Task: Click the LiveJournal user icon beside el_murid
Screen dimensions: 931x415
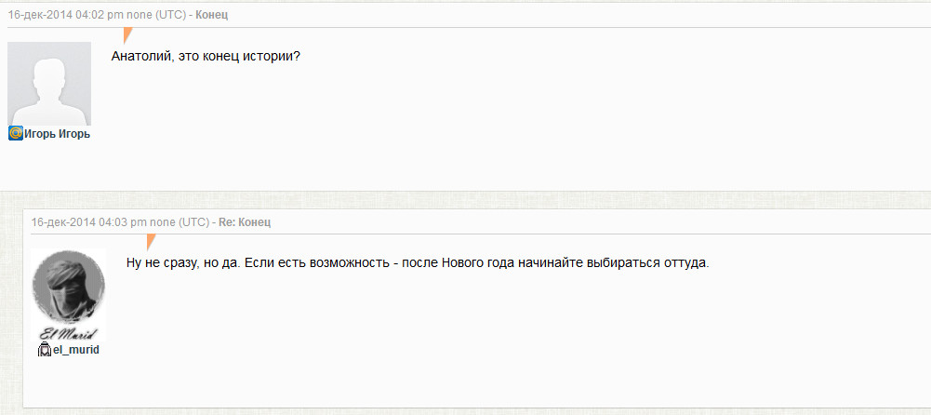Action: (44, 350)
